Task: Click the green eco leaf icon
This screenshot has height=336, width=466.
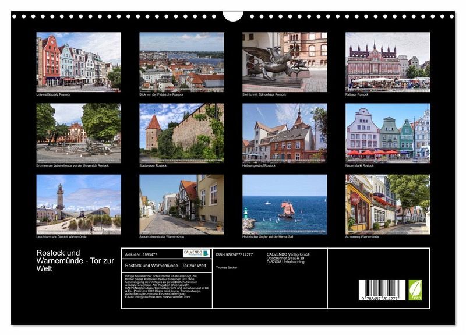Action: pos(415,289)
